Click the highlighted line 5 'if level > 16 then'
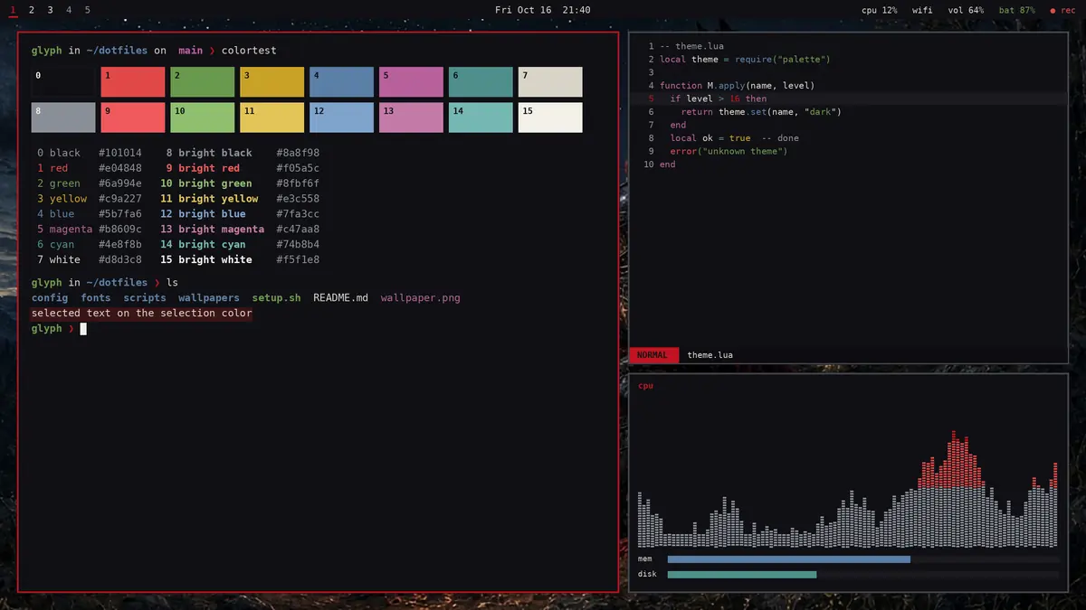 point(848,99)
